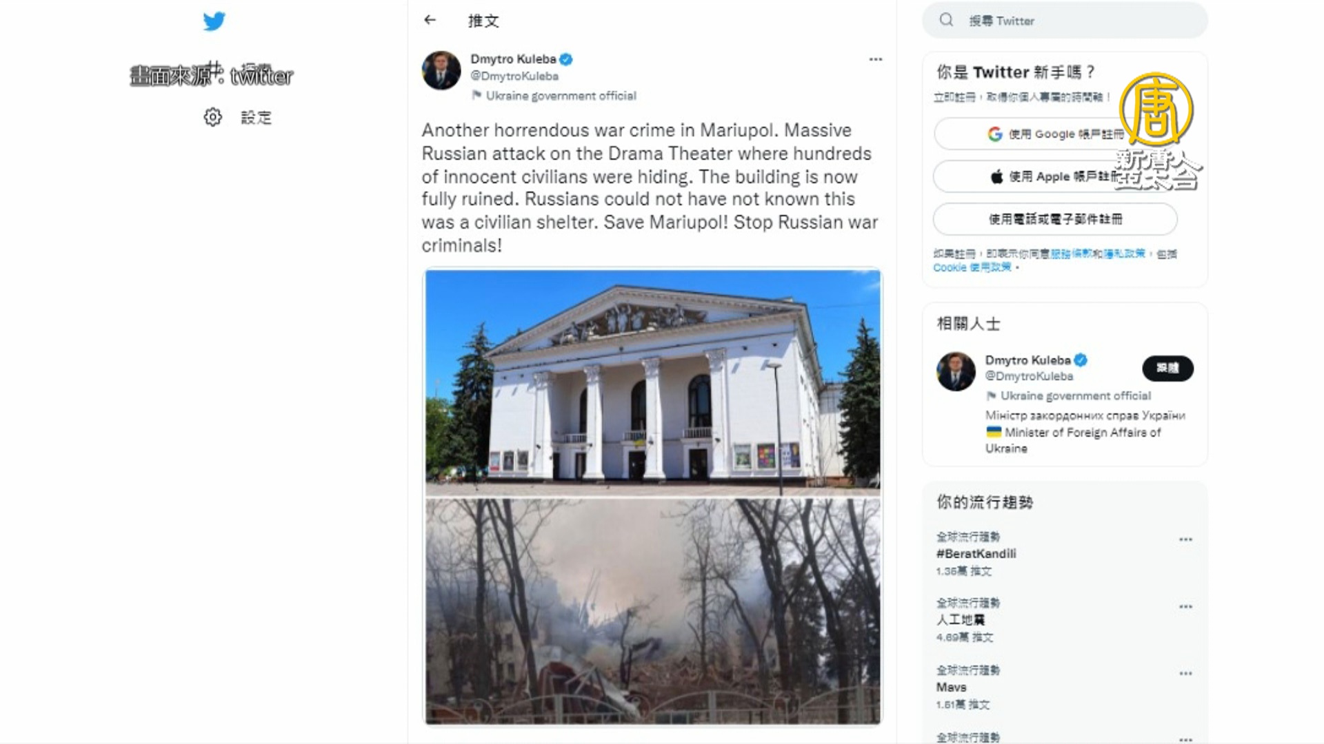Click verified badge beside tweet author name

[x=566, y=59]
